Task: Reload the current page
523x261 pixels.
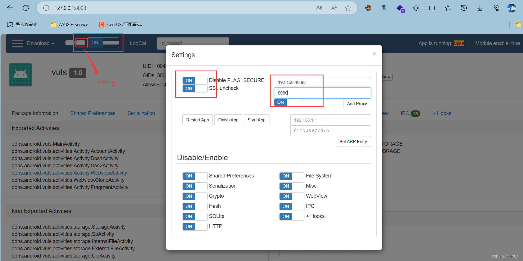Action: (x=26, y=8)
